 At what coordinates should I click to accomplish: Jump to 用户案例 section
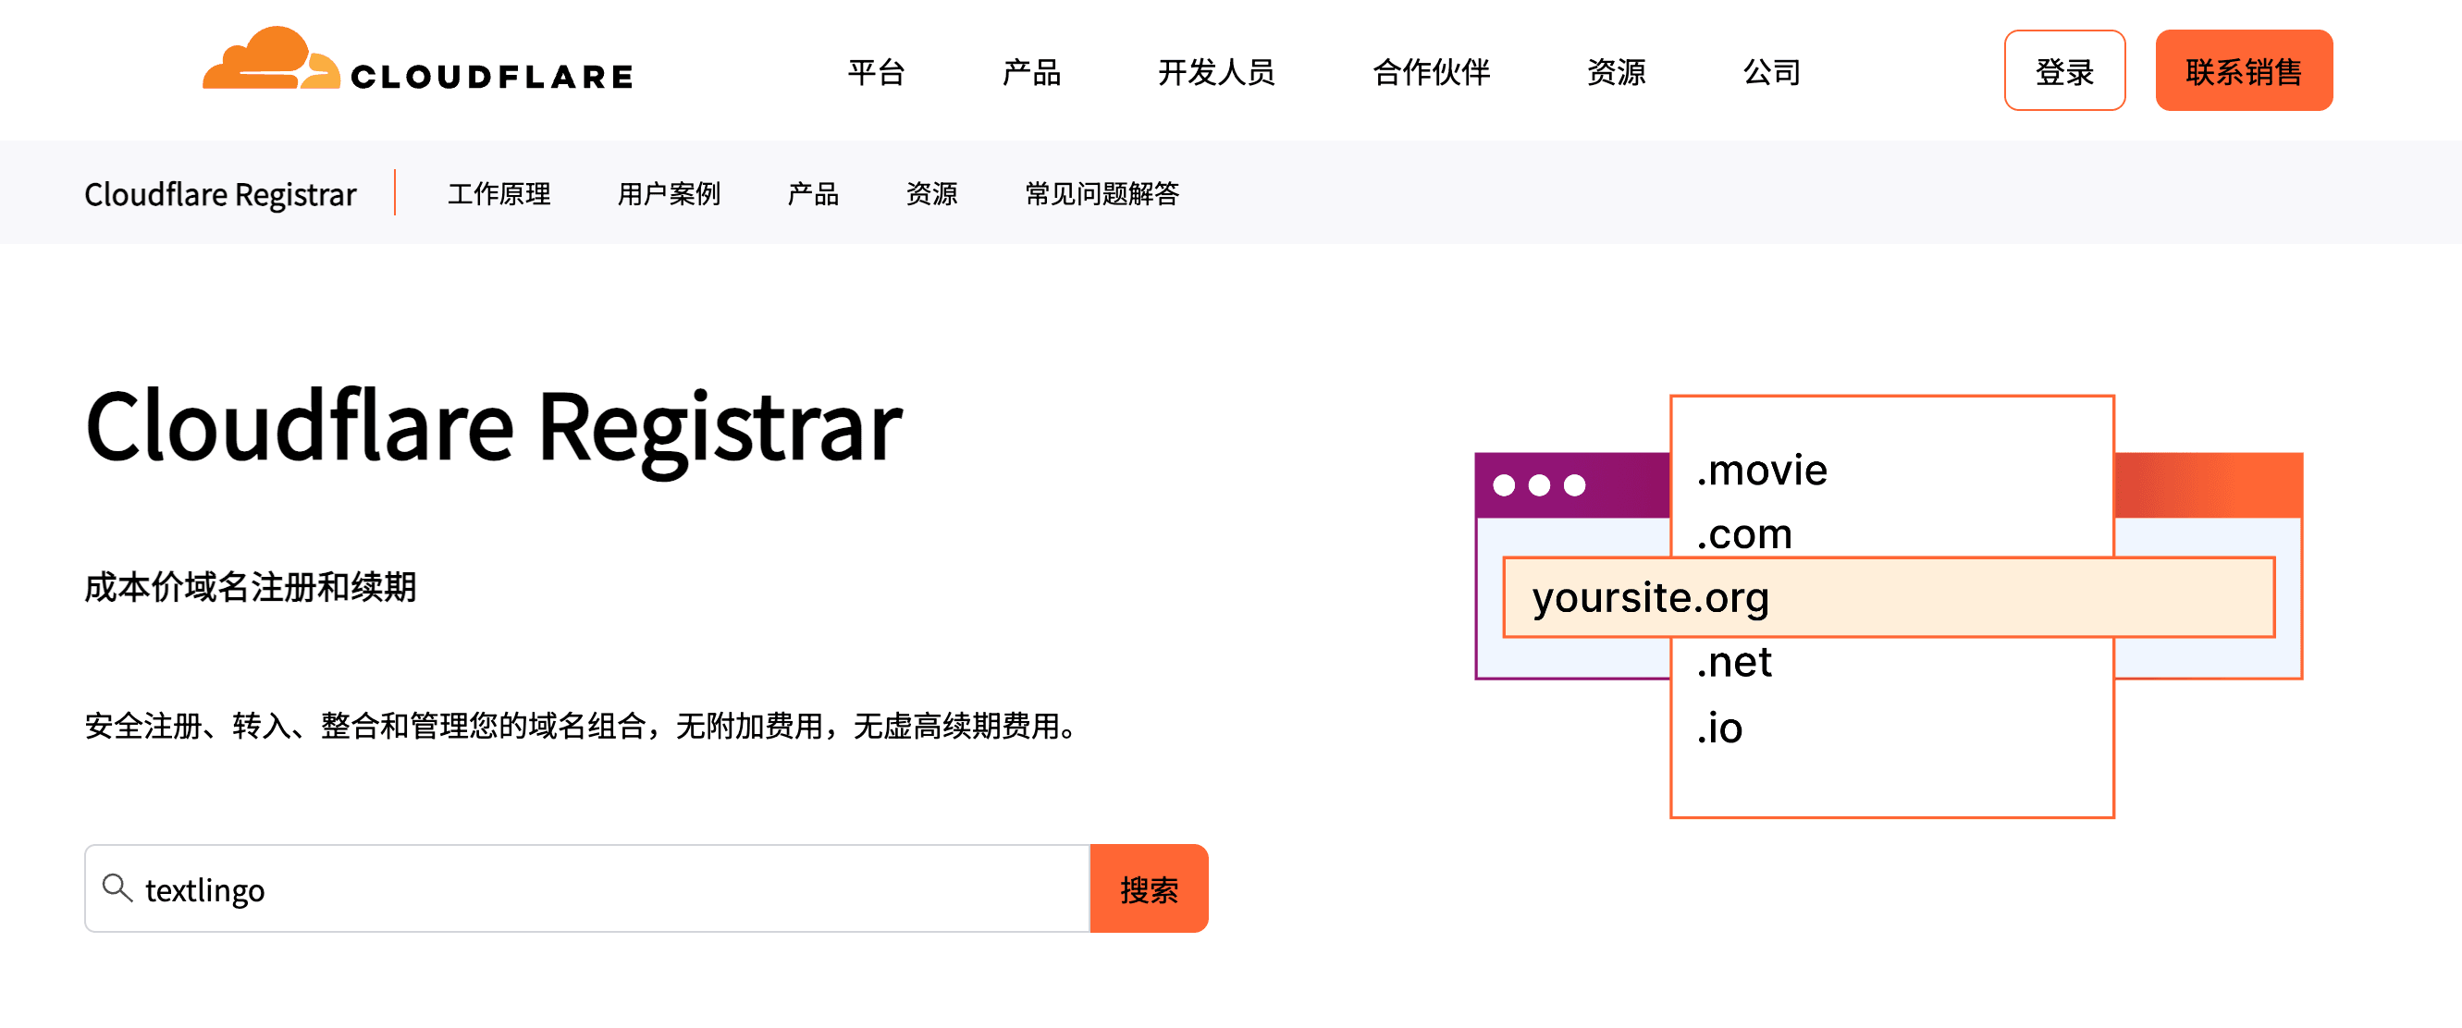(x=668, y=194)
